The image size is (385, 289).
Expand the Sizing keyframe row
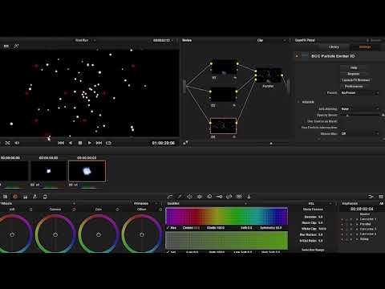pos(357,239)
